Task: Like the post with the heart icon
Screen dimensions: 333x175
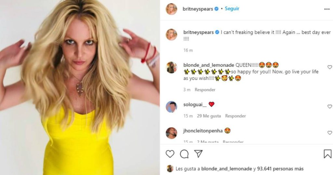Action: [170, 154]
